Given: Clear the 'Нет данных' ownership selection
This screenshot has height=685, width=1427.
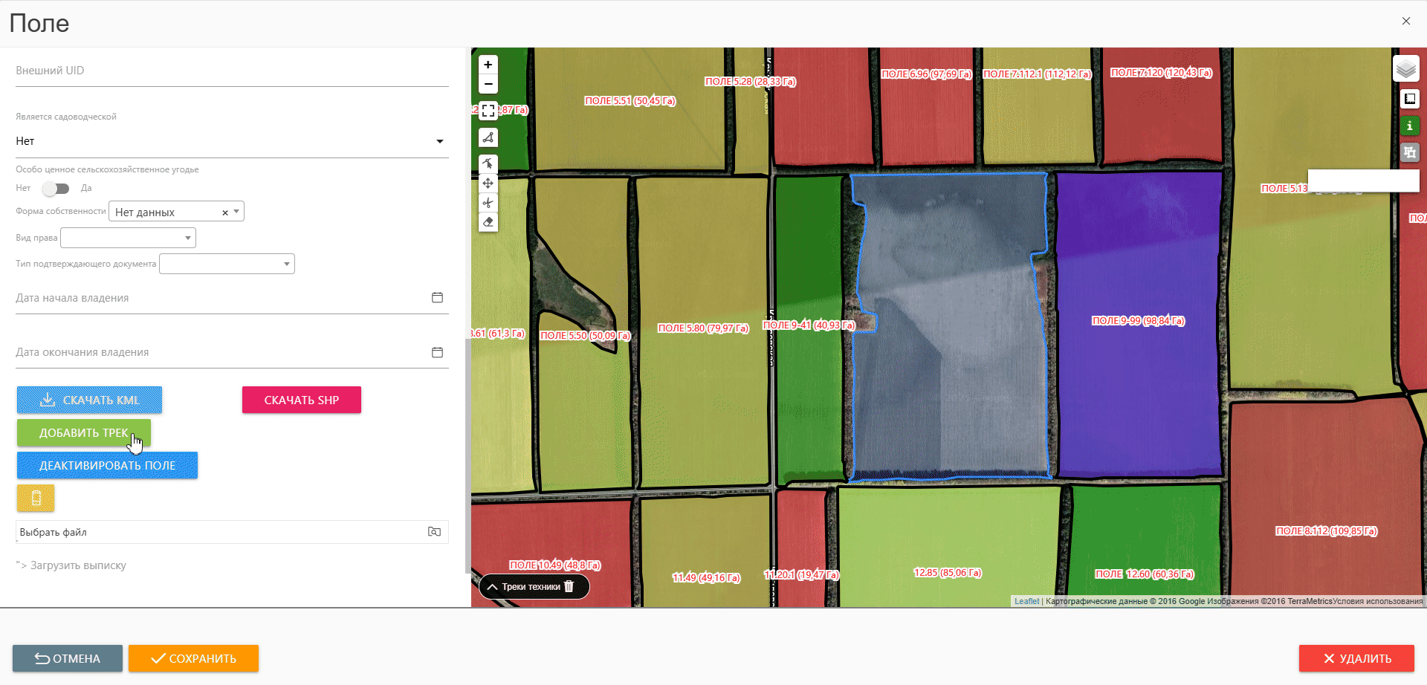Looking at the screenshot, I should (224, 212).
